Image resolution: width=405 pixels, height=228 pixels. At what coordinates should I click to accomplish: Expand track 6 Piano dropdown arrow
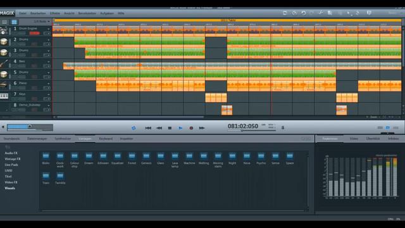point(48,84)
